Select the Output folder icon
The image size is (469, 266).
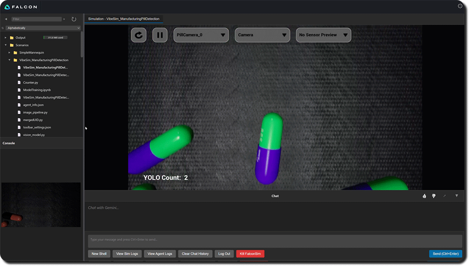point(12,38)
